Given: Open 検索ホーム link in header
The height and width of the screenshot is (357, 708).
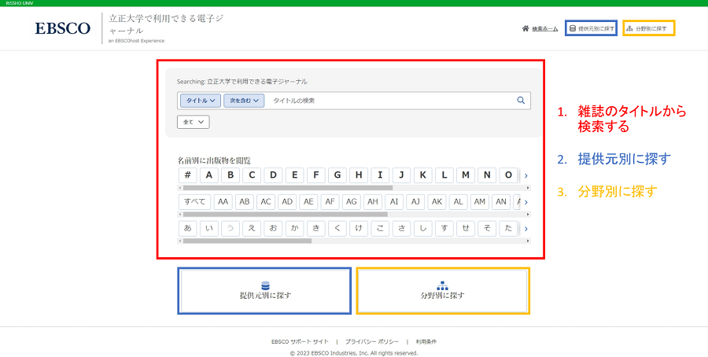Looking at the screenshot, I should coord(544,28).
